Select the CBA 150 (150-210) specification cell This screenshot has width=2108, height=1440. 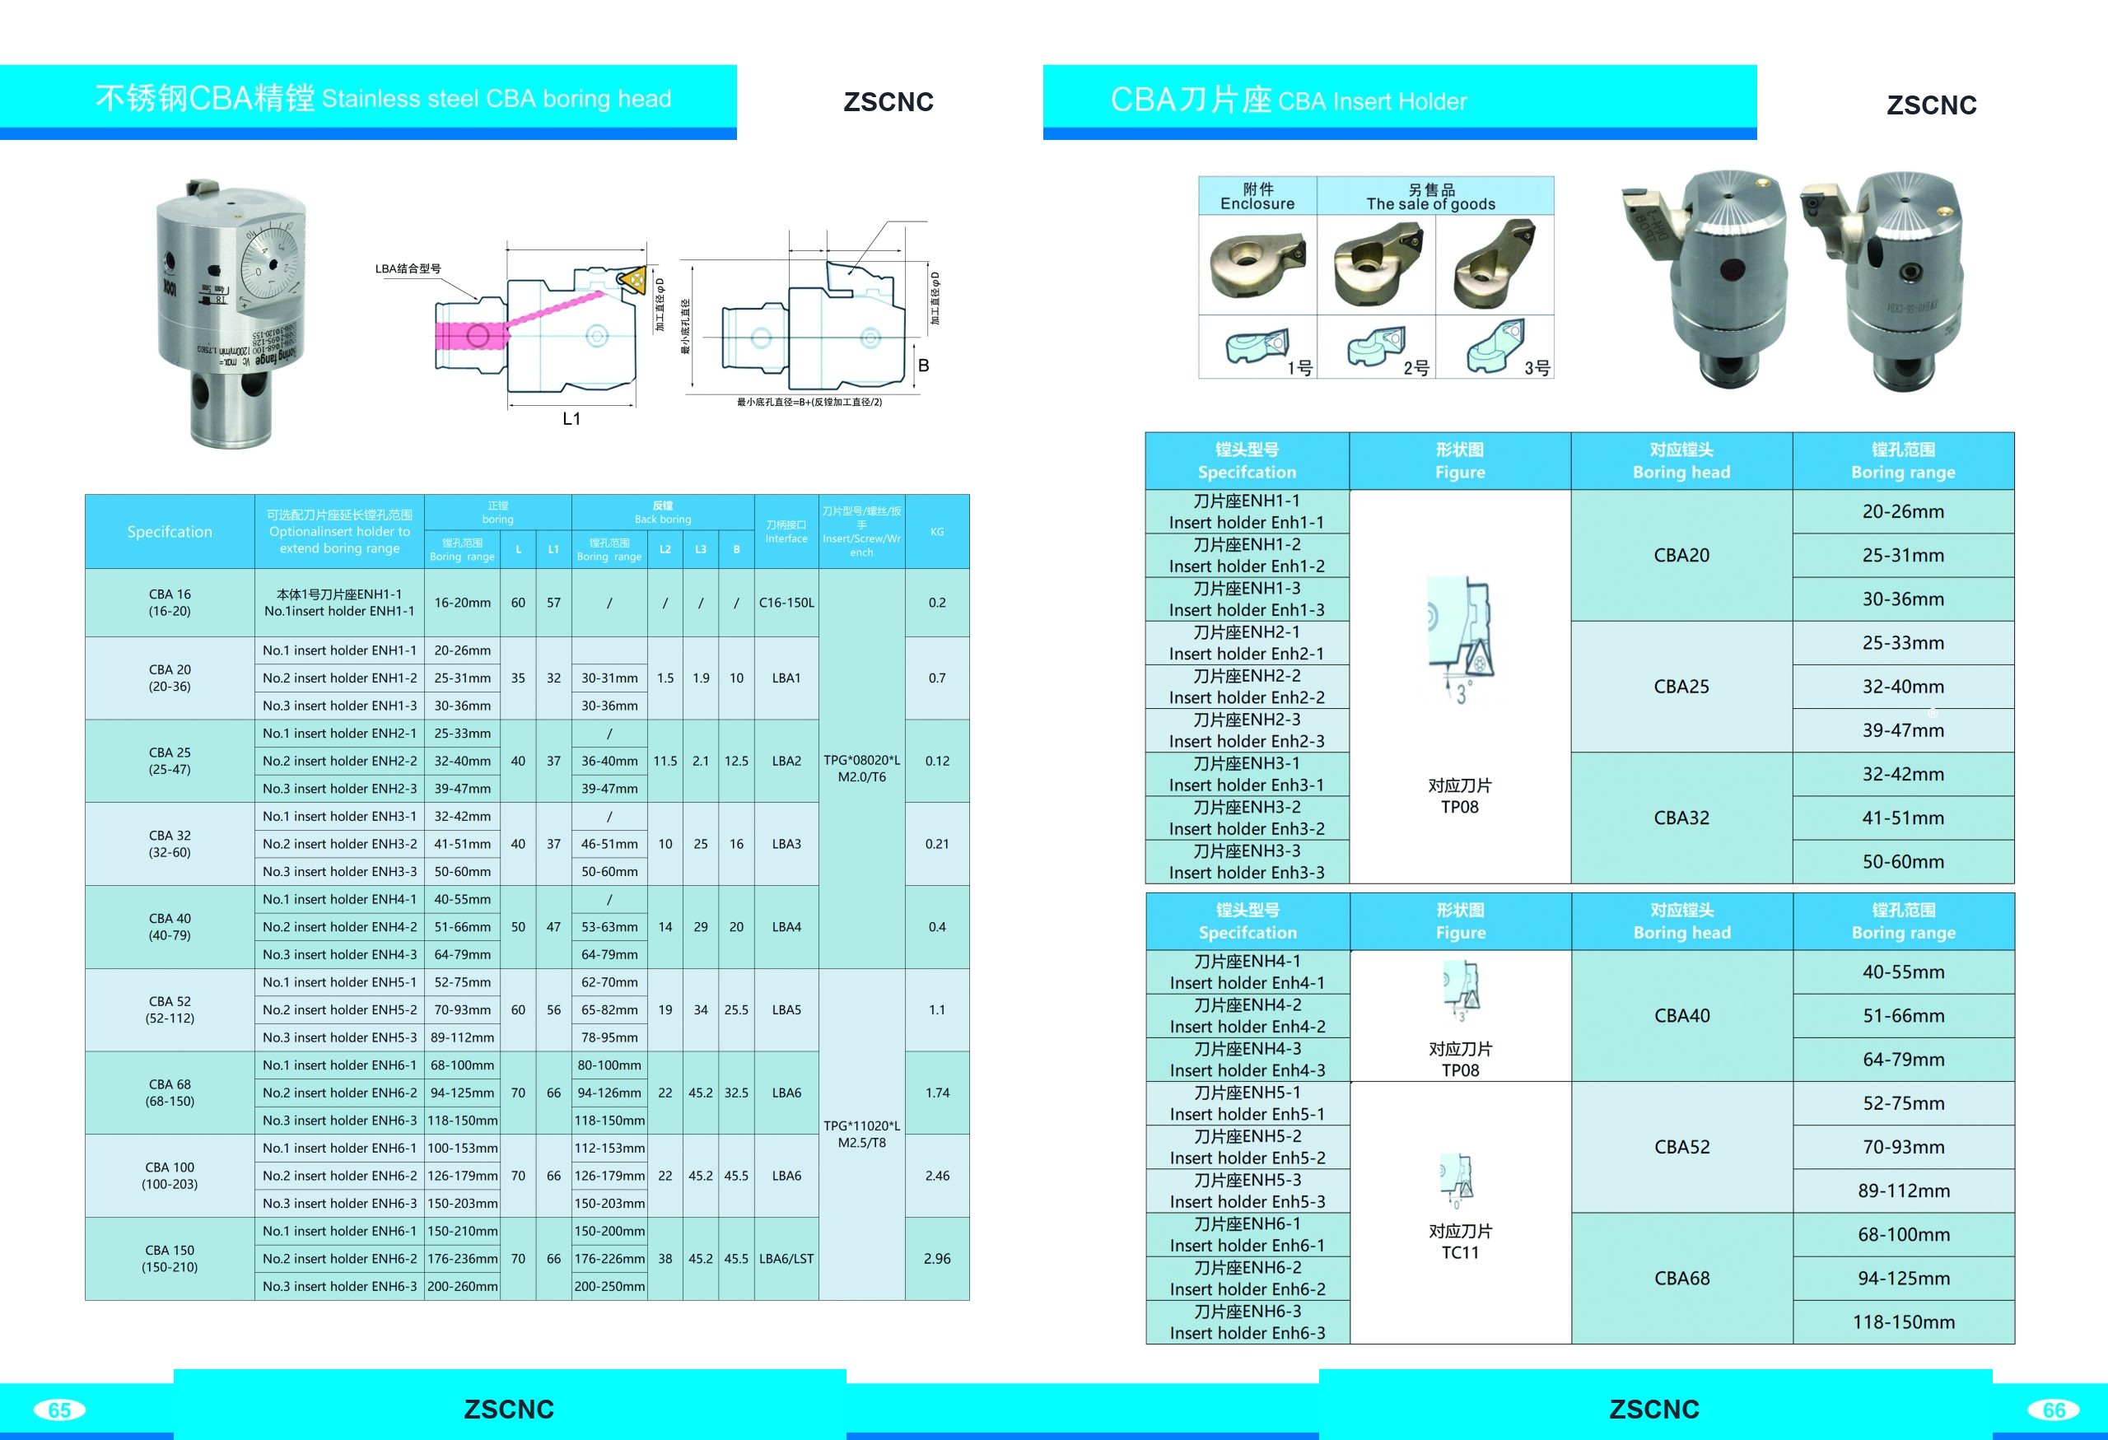pos(170,1259)
